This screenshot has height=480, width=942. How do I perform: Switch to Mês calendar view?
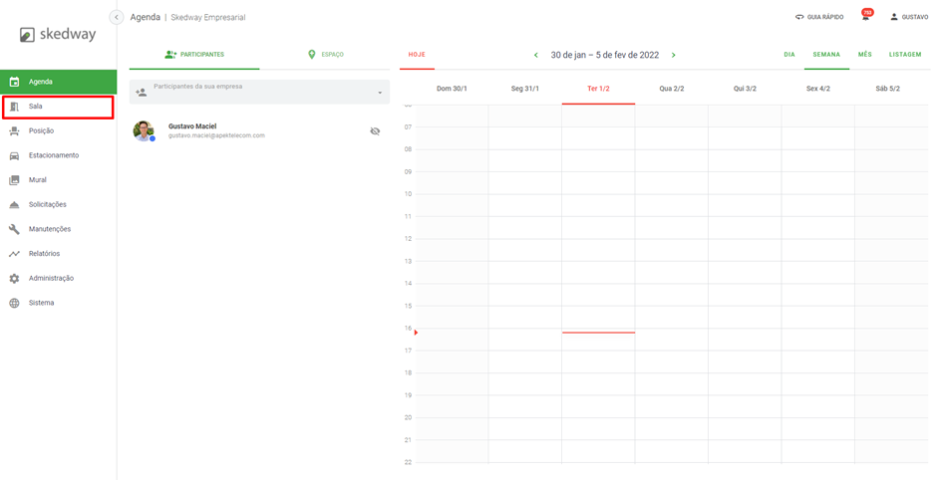[x=864, y=55]
